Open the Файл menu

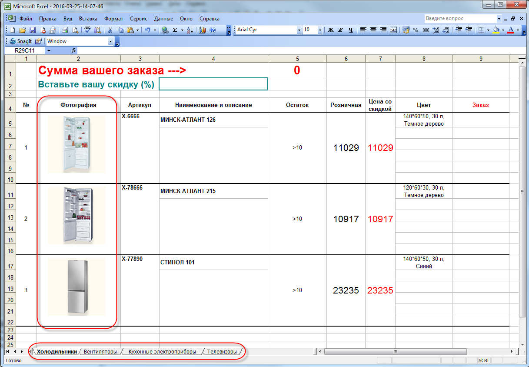[x=26, y=19]
